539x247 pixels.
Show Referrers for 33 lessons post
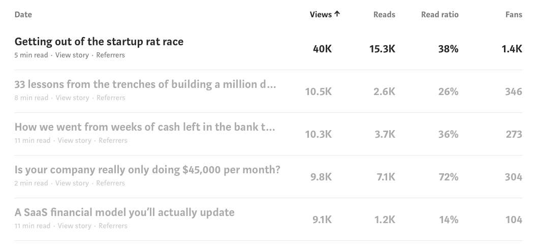[x=111, y=98]
